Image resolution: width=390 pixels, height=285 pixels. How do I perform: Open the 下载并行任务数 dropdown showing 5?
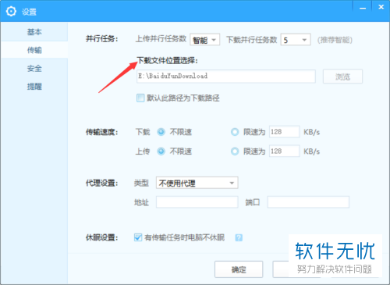296,40
